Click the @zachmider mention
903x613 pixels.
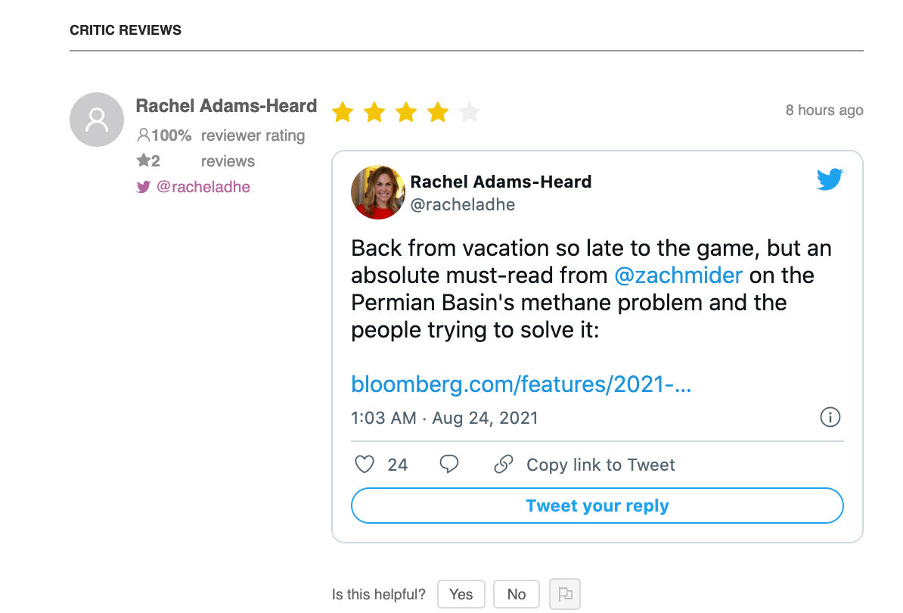pos(678,275)
